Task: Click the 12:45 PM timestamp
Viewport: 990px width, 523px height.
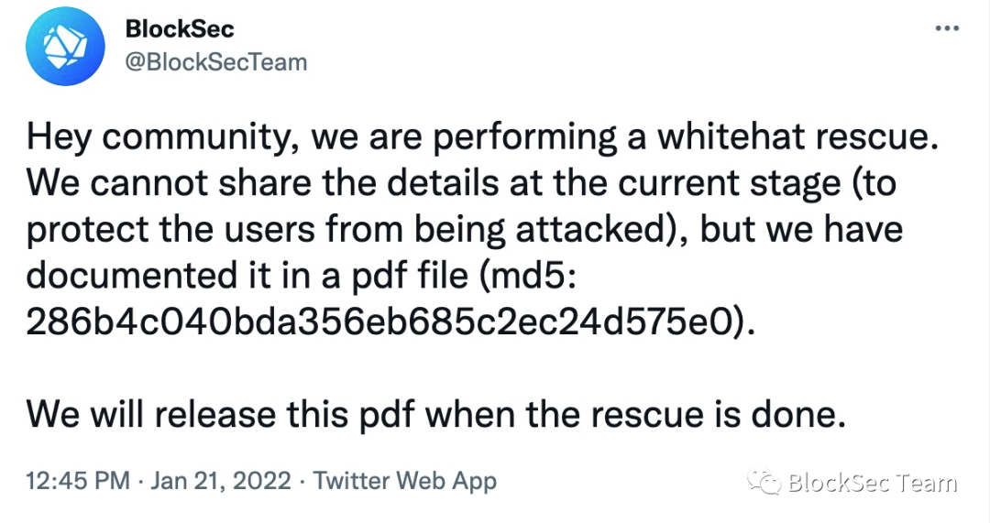Action: pos(78,481)
